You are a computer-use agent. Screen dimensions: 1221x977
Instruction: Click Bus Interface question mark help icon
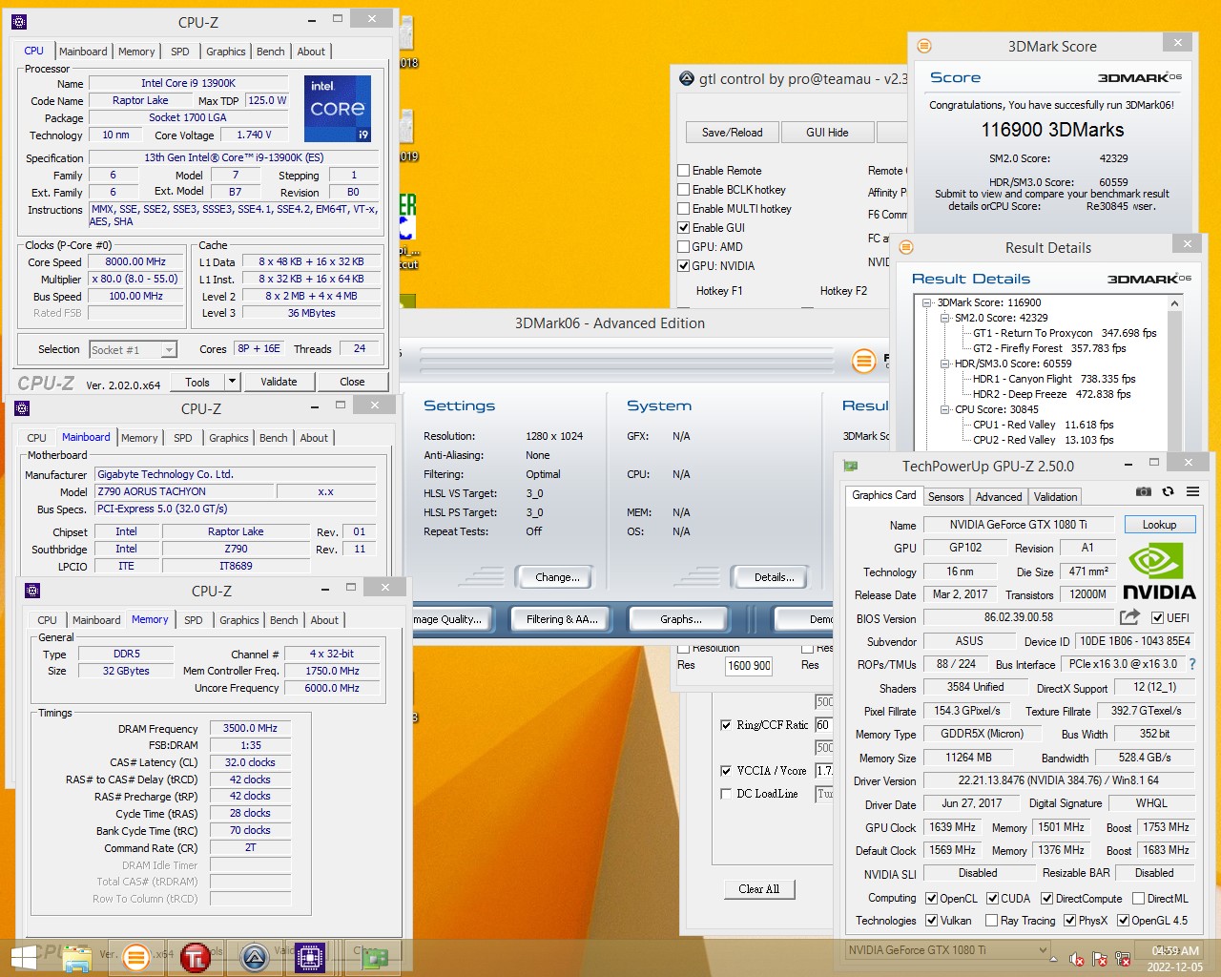coord(1191,664)
